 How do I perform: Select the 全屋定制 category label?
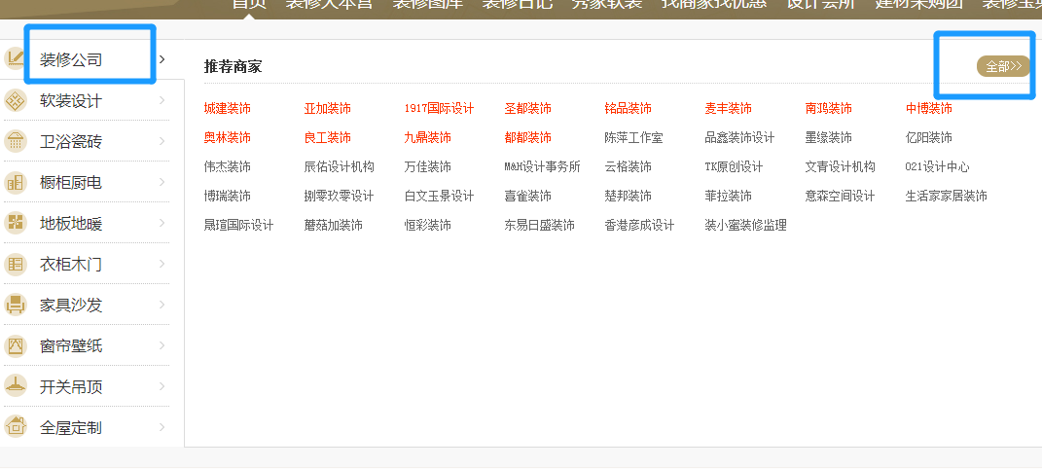(x=71, y=427)
